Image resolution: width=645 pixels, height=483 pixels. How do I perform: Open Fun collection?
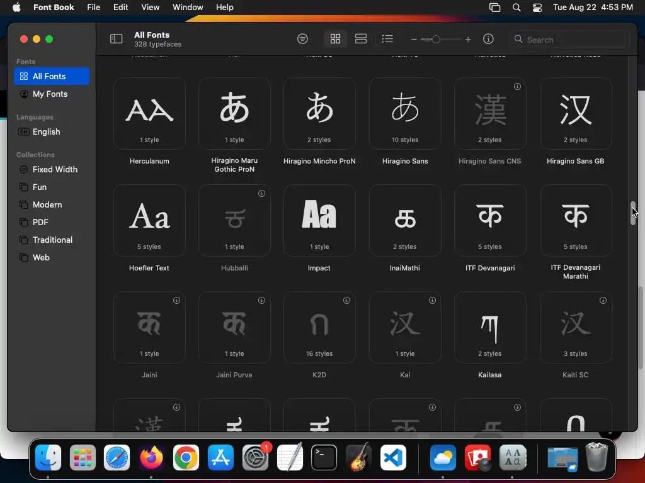(x=52, y=187)
